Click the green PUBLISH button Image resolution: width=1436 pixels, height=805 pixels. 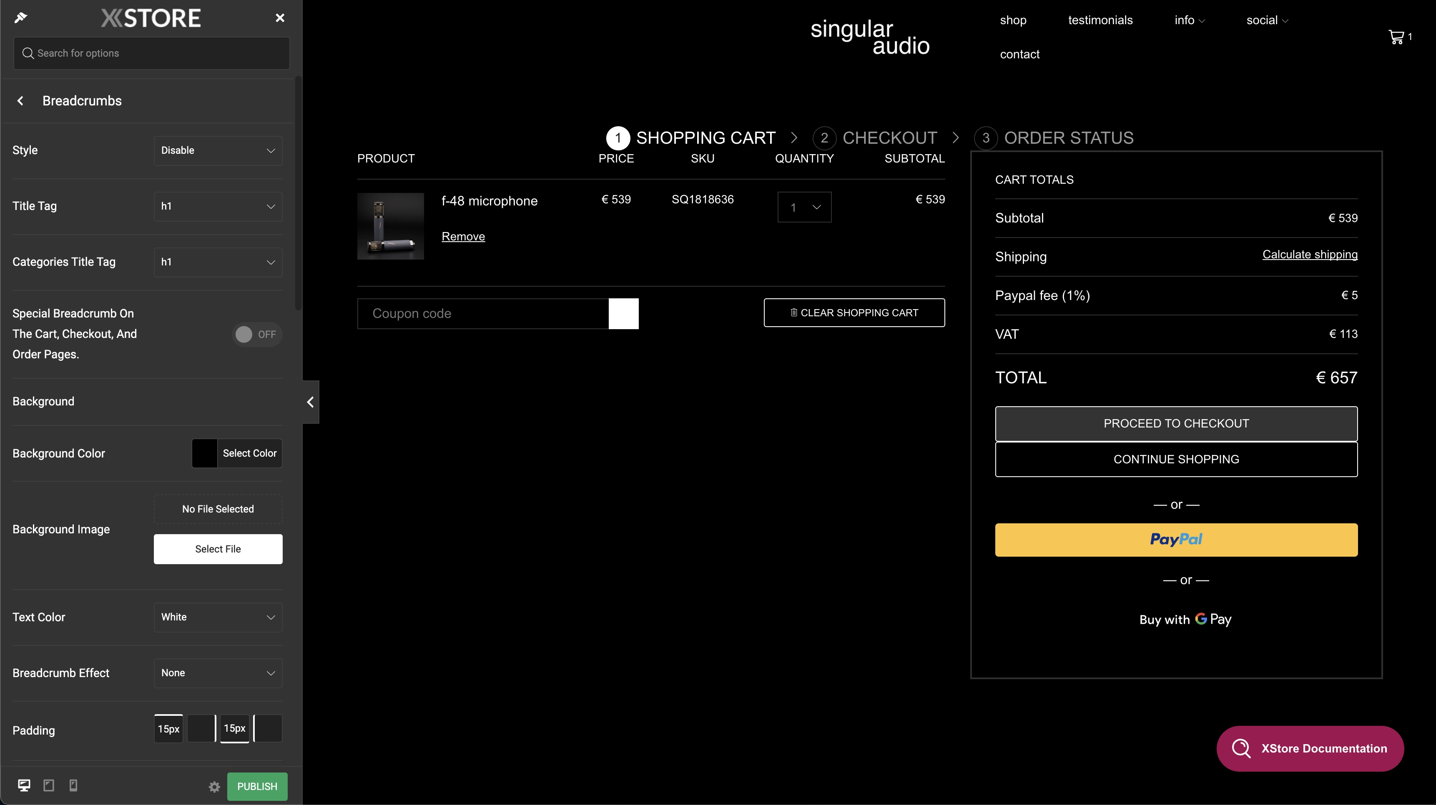pos(257,786)
